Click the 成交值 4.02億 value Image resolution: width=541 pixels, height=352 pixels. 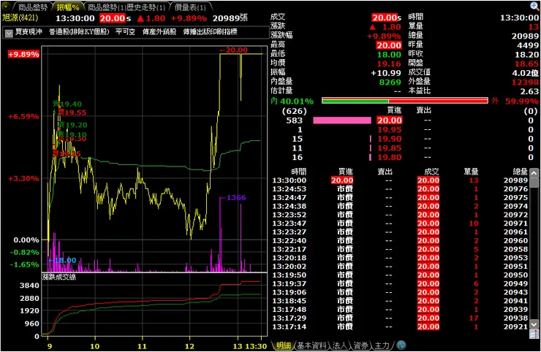pyautogui.click(x=525, y=73)
